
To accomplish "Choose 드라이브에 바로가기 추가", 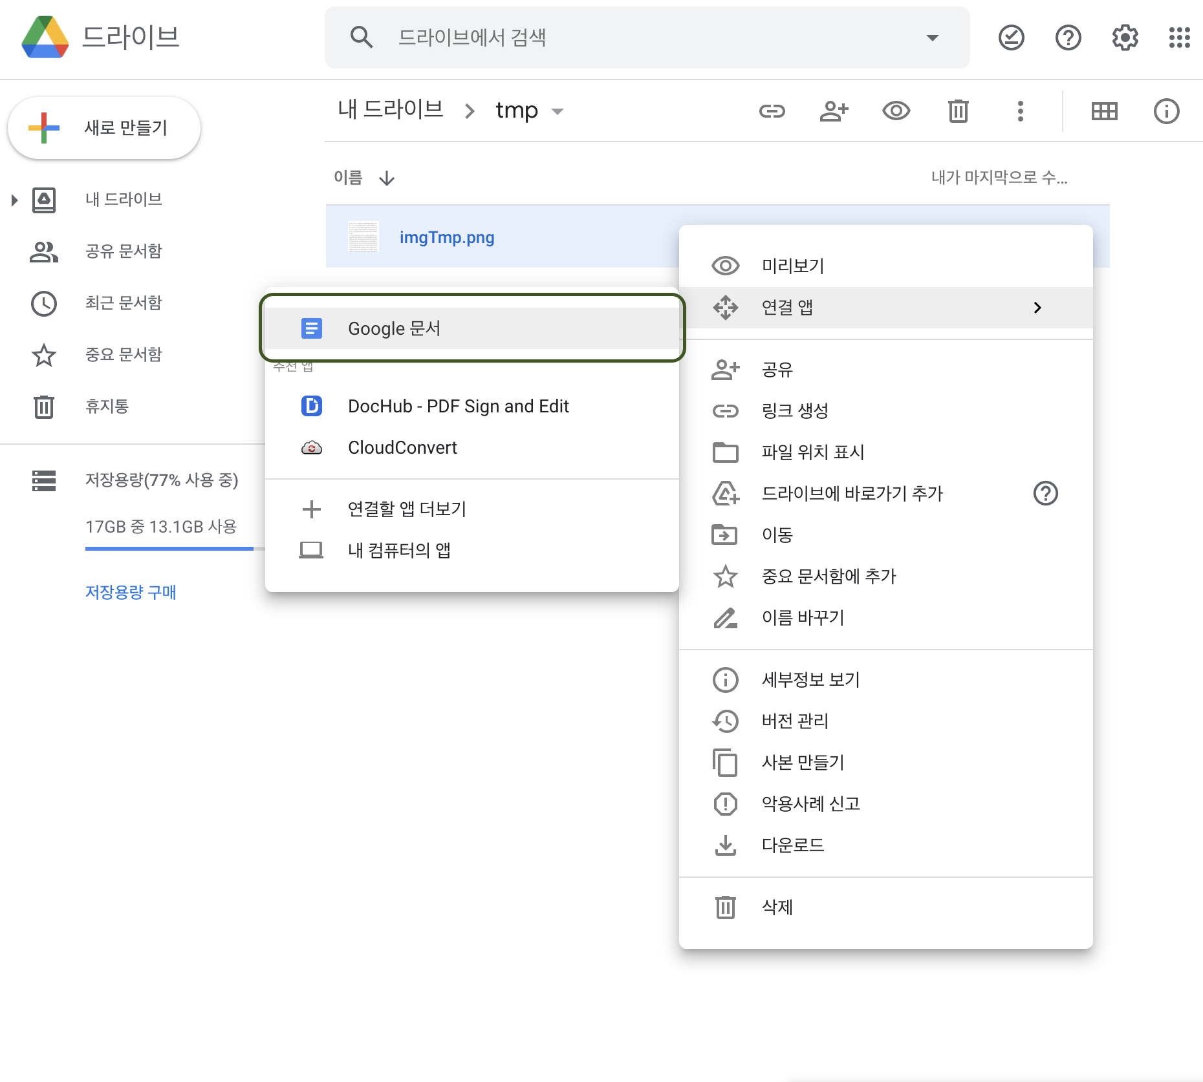I will click(x=886, y=494).
